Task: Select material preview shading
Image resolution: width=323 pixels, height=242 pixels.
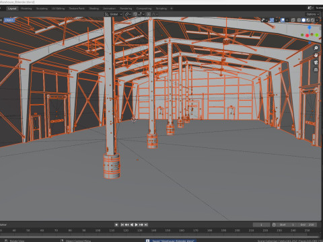Action: pyautogui.click(x=308, y=20)
